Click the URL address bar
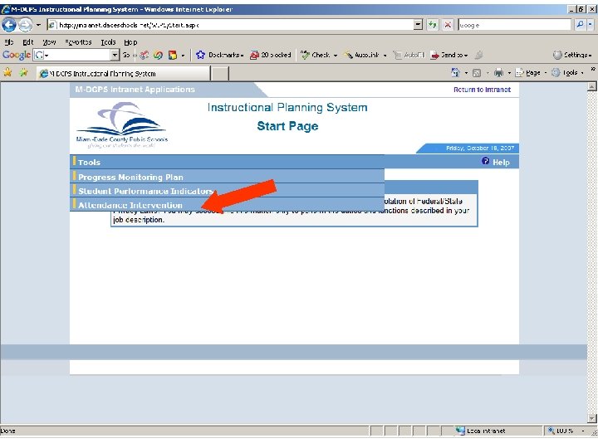Viewport: 598px width, 448px height. (230, 25)
